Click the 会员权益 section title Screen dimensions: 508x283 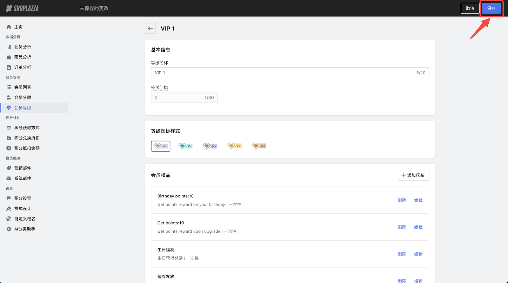tap(161, 175)
